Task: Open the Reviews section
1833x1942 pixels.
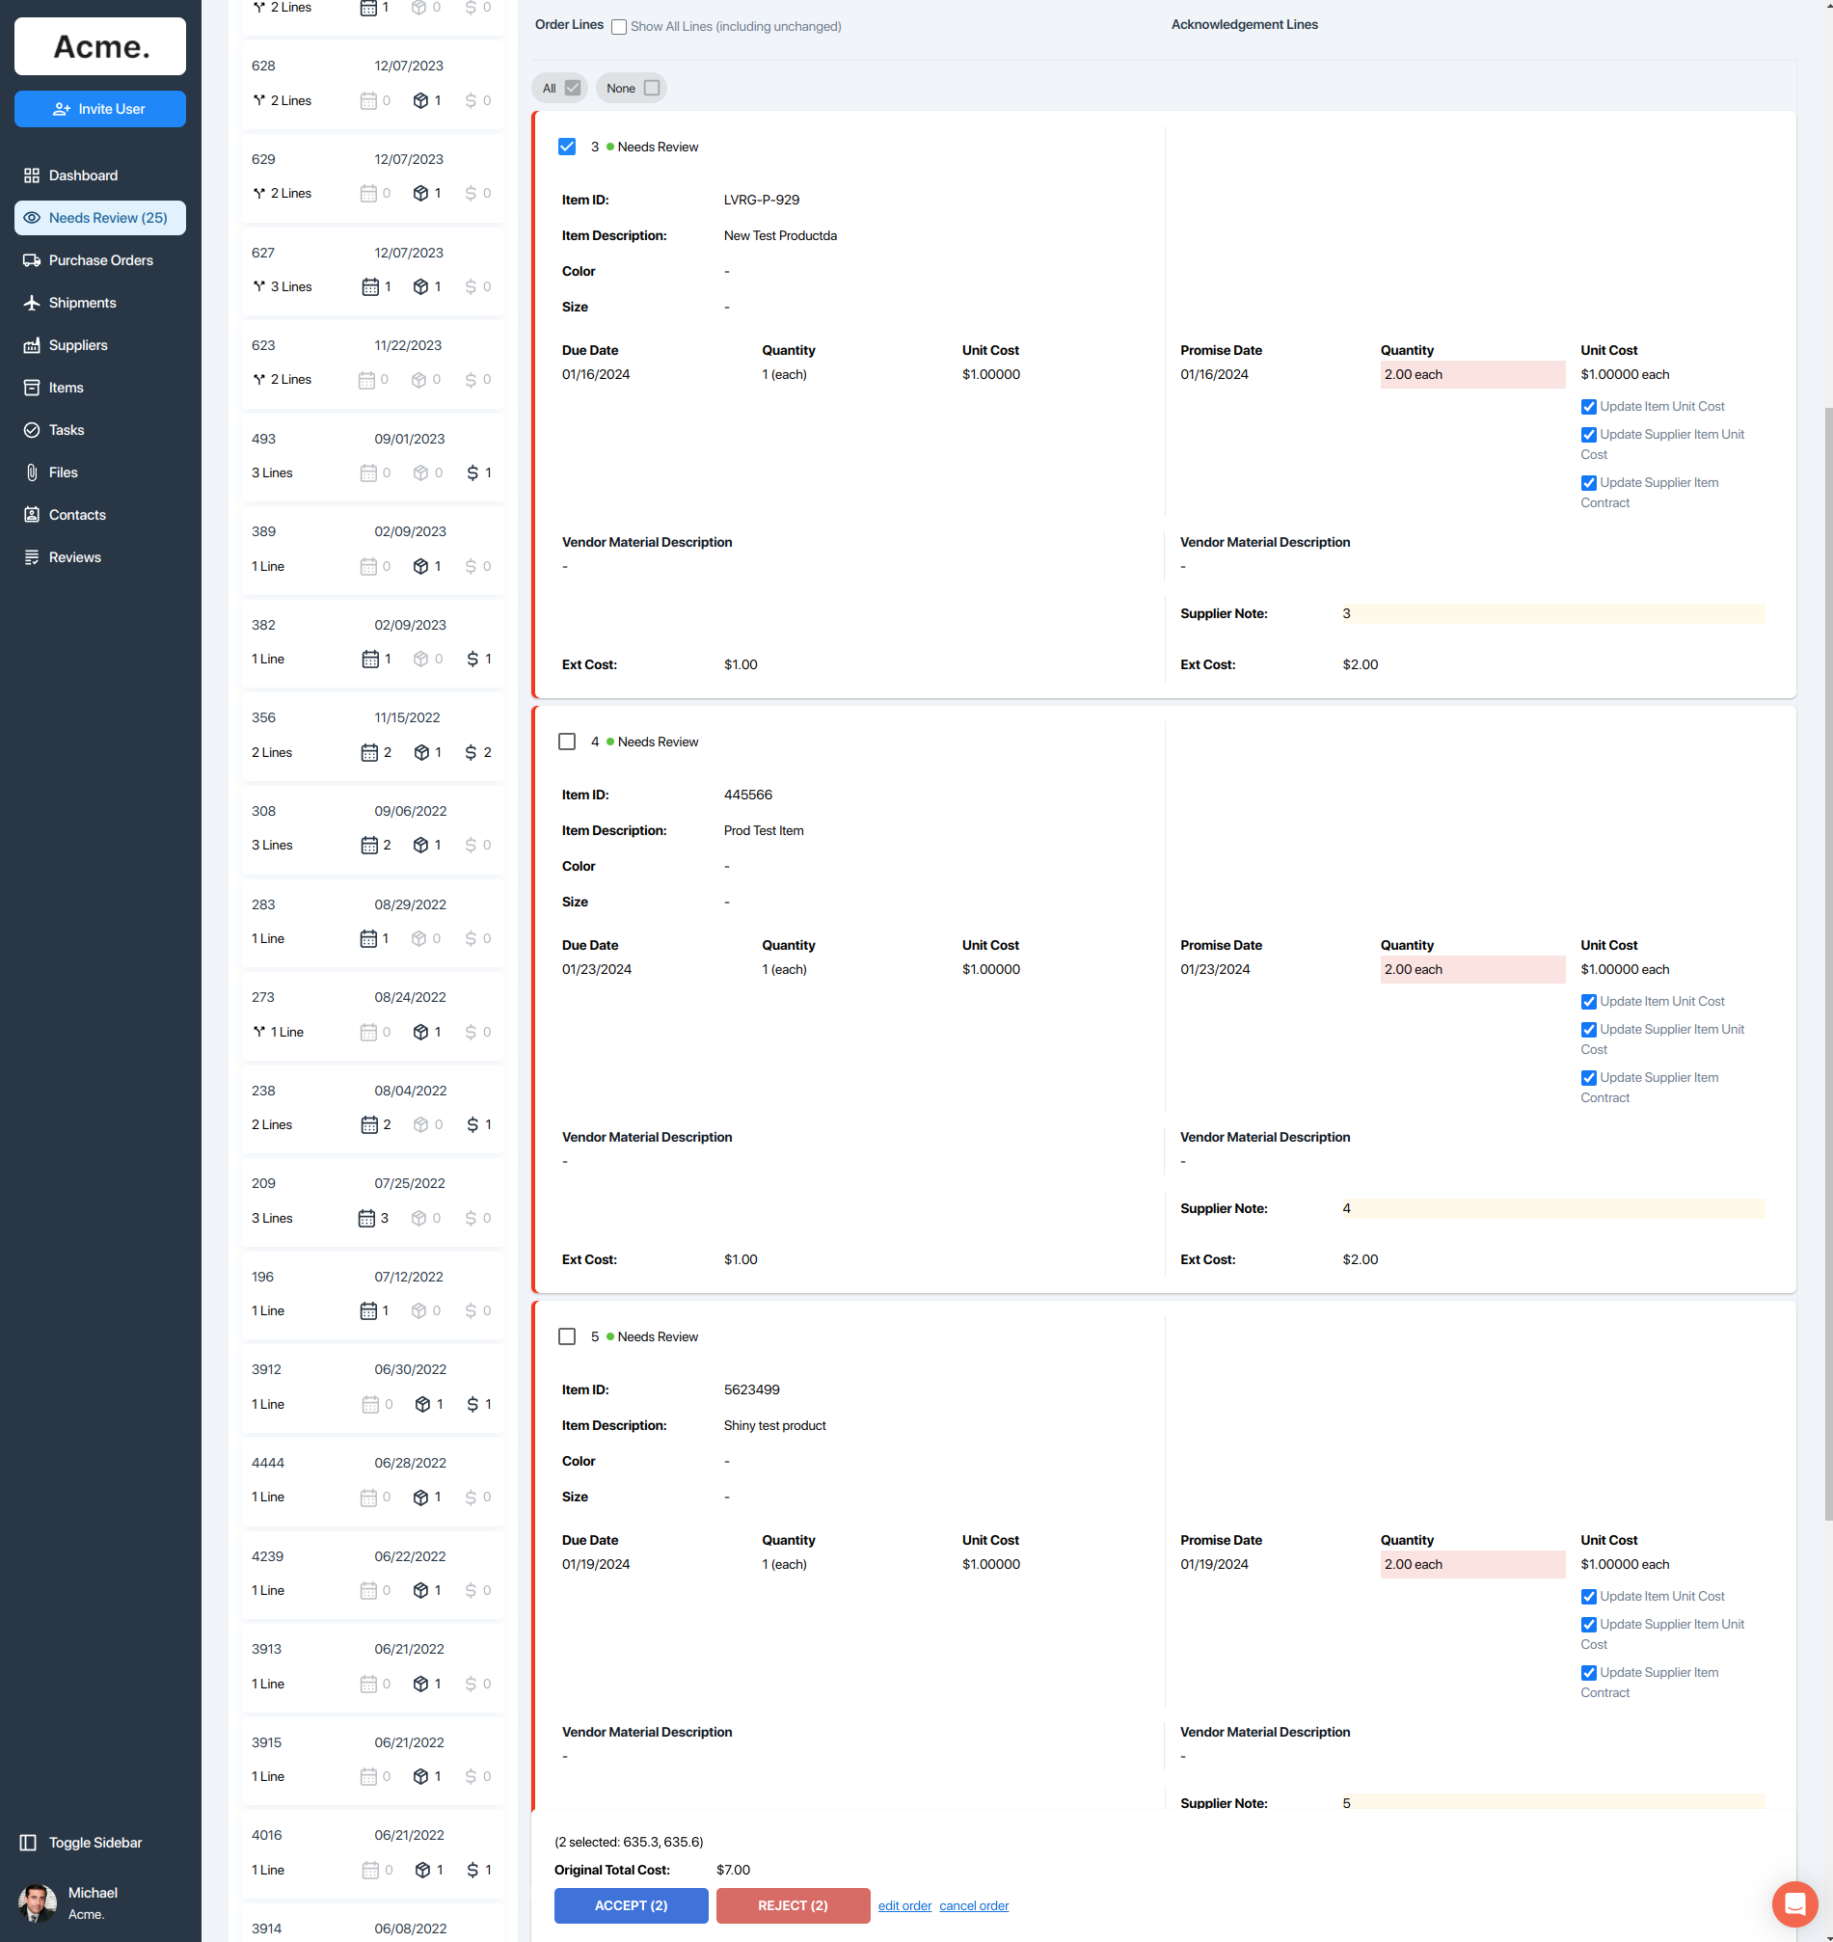Action: [x=74, y=556]
